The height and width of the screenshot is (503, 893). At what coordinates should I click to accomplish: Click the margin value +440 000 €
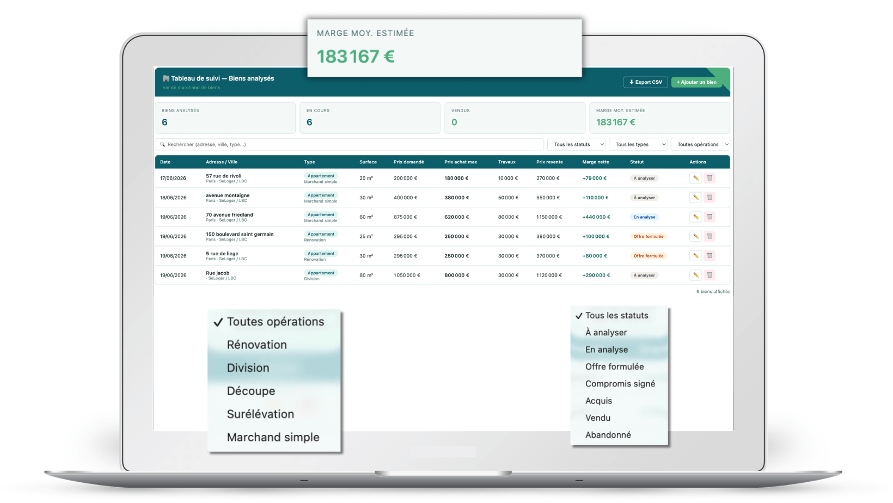tap(596, 217)
